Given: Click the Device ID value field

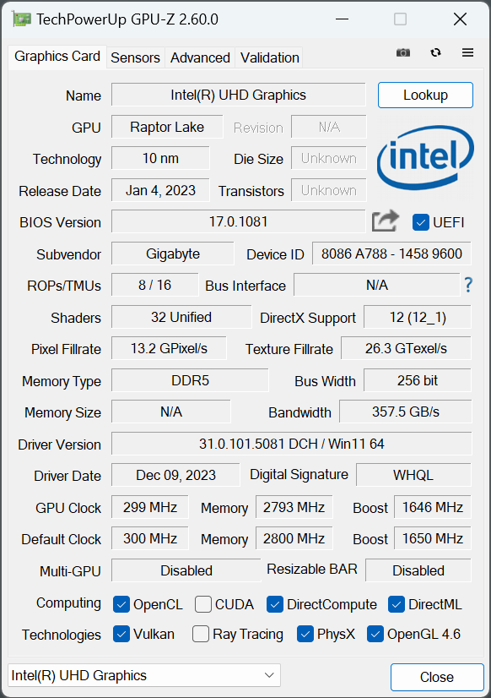Looking at the screenshot, I should (x=391, y=254).
